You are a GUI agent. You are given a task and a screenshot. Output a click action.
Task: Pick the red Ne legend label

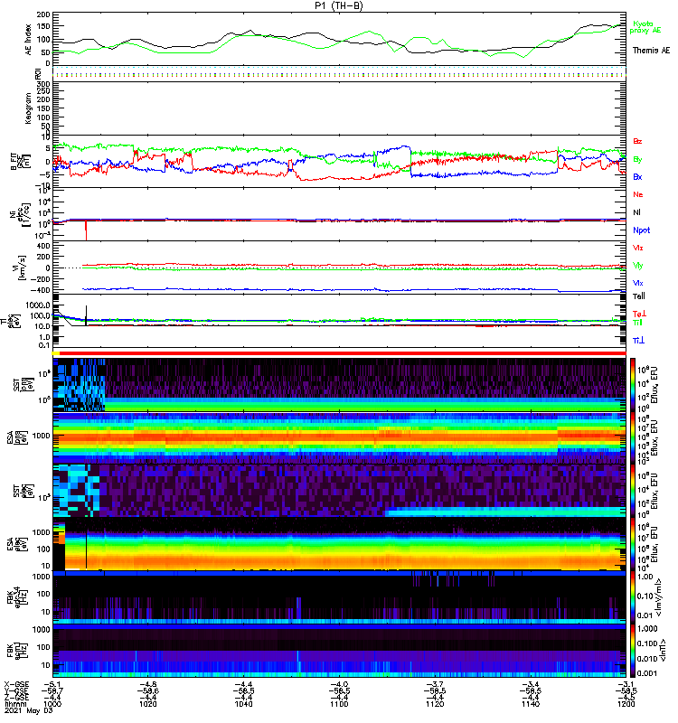pos(638,194)
